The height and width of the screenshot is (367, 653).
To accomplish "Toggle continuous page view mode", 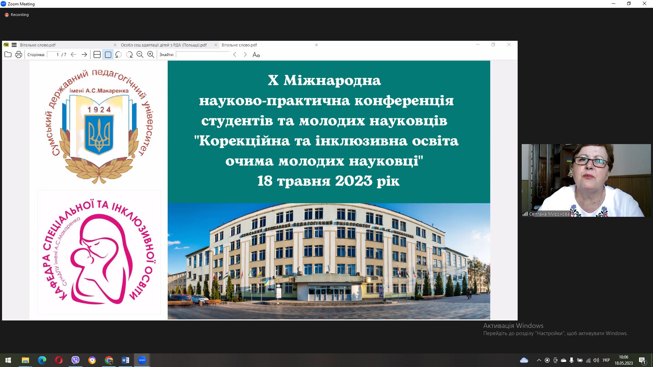I will pyautogui.click(x=97, y=54).
